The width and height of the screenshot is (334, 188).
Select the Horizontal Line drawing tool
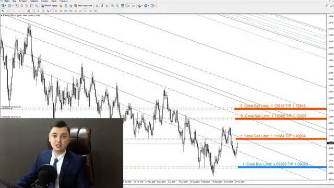(x=19, y=11)
